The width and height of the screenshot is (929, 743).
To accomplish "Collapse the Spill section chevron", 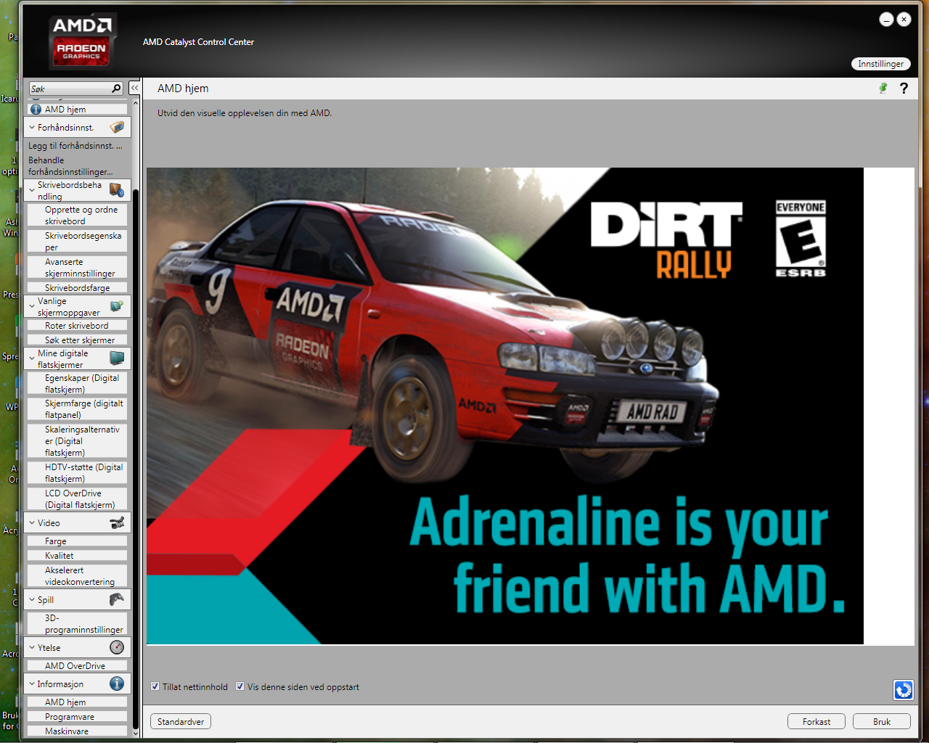I will (32, 599).
